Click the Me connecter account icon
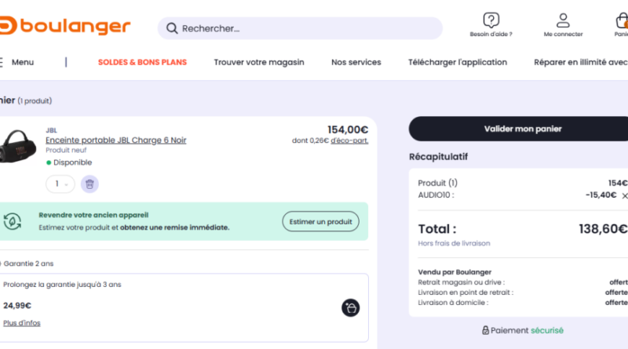This screenshot has width=628, height=349. coord(563,20)
